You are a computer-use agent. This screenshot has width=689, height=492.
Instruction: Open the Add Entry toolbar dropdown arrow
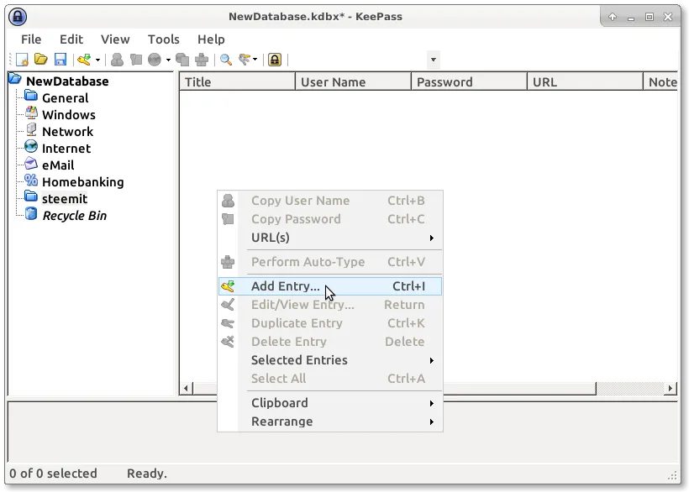(x=97, y=60)
